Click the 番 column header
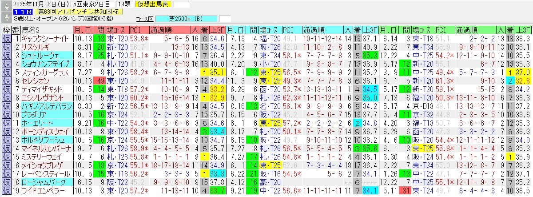The height and width of the screenshot is (197, 533). point(16,30)
